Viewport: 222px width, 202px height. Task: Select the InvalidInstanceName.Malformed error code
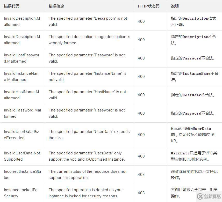point(22,77)
